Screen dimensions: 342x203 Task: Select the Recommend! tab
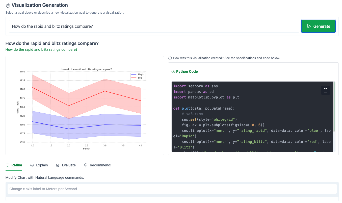[x=100, y=165]
